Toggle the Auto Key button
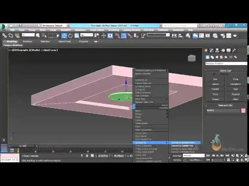This screenshot has height=186, width=249. point(177,156)
